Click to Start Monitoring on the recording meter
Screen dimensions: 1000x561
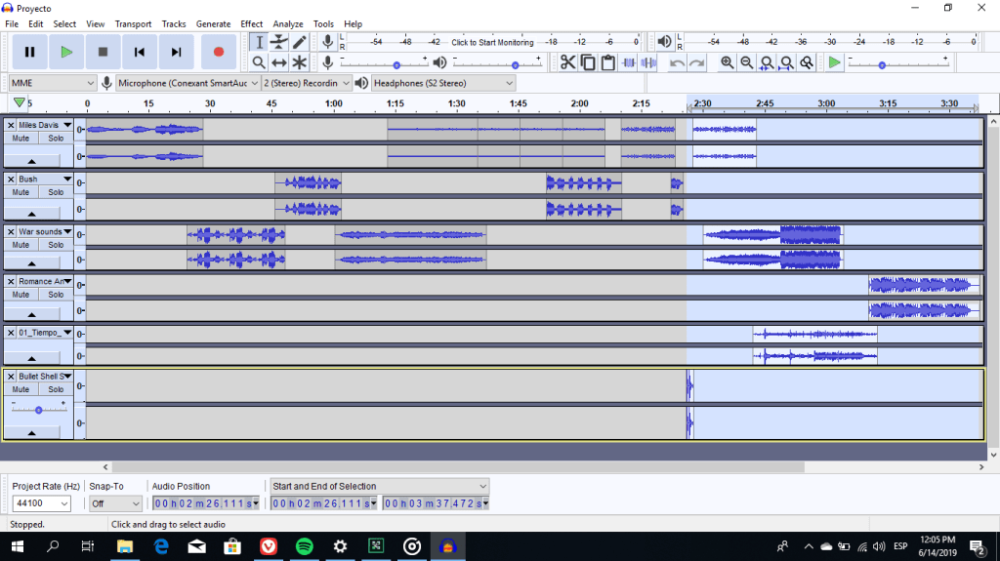pos(492,42)
